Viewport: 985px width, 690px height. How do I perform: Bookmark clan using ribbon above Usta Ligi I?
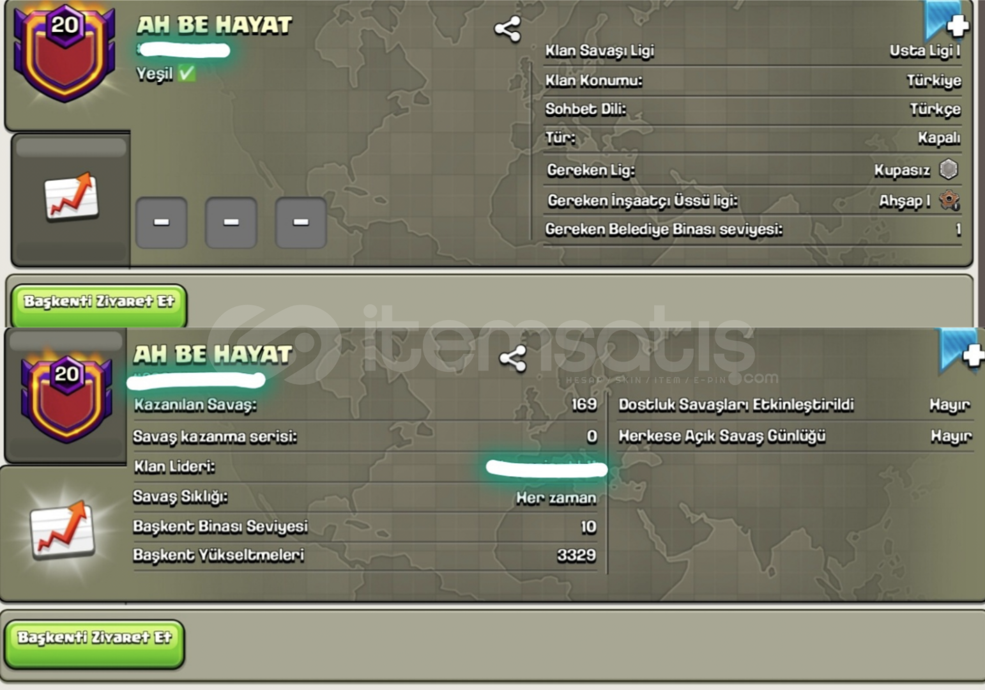click(947, 22)
